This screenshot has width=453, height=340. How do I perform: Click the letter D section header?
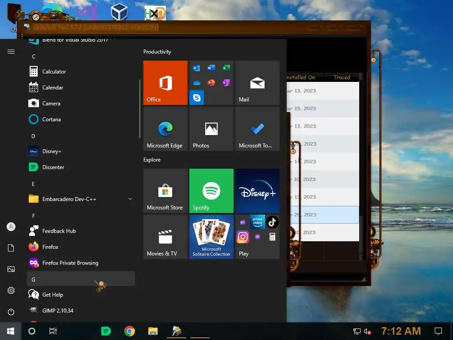(x=81, y=136)
